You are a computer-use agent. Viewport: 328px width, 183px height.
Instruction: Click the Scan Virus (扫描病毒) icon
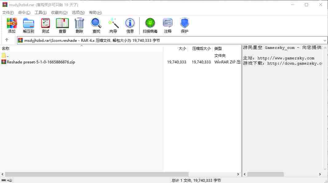click(150, 25)
